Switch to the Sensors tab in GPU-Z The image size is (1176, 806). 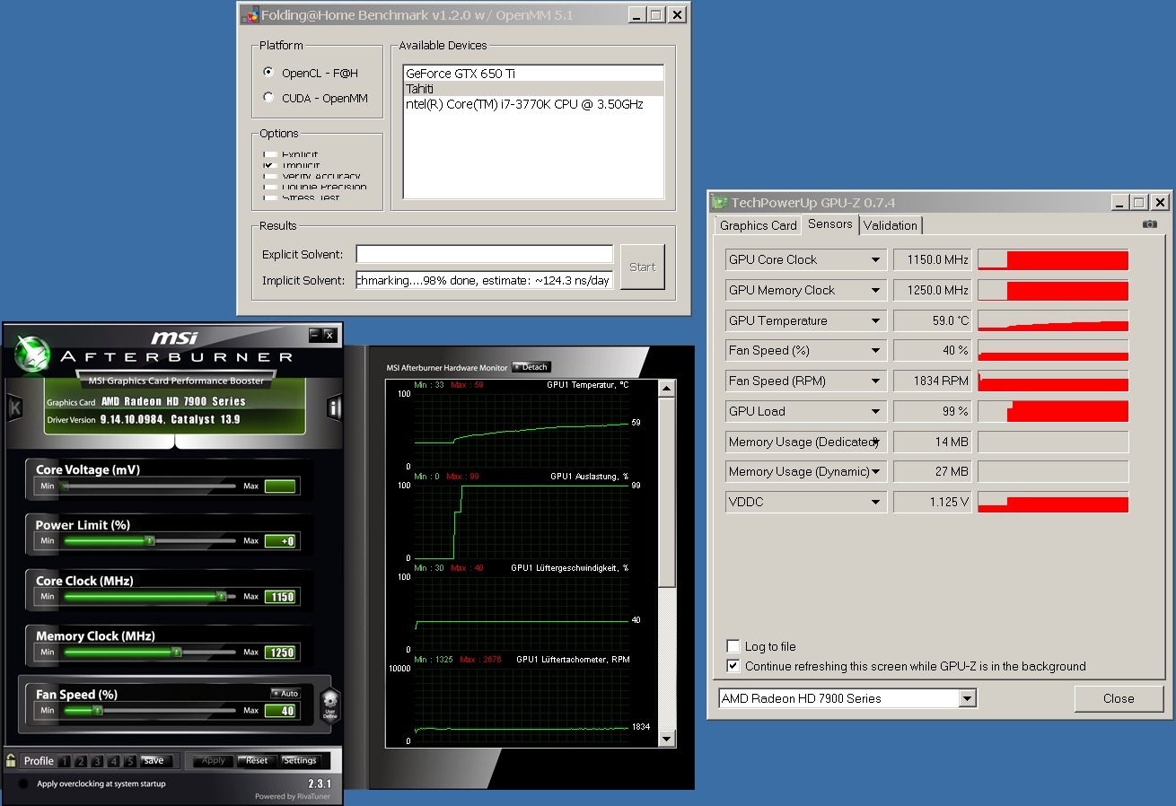tap(829, 224)
